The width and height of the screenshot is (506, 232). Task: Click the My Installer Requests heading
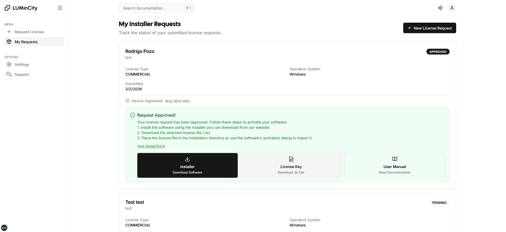tap(150, 24)
